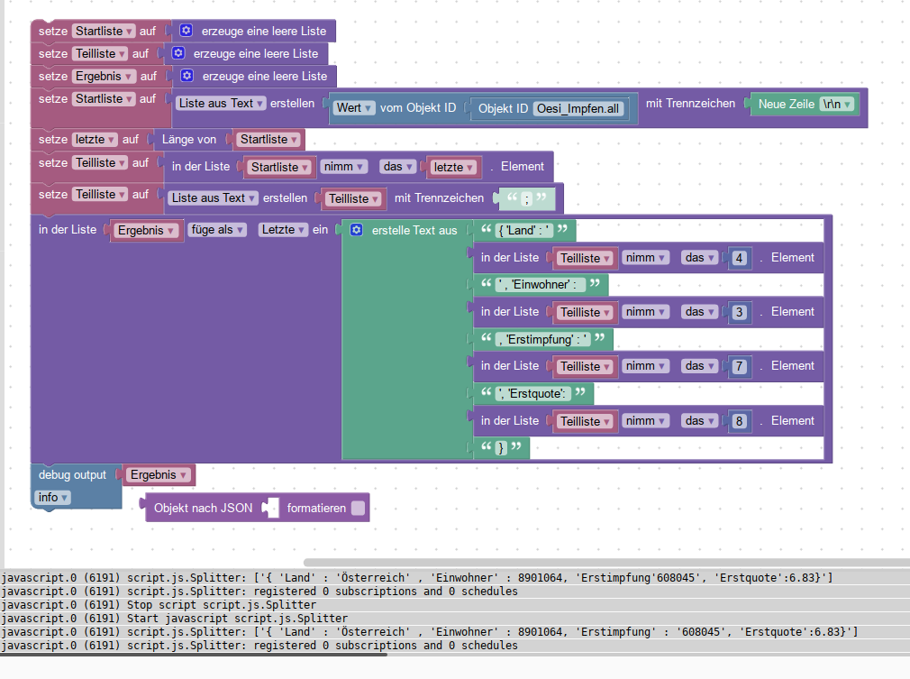Edit the index number field showing 8

[739, 421]
